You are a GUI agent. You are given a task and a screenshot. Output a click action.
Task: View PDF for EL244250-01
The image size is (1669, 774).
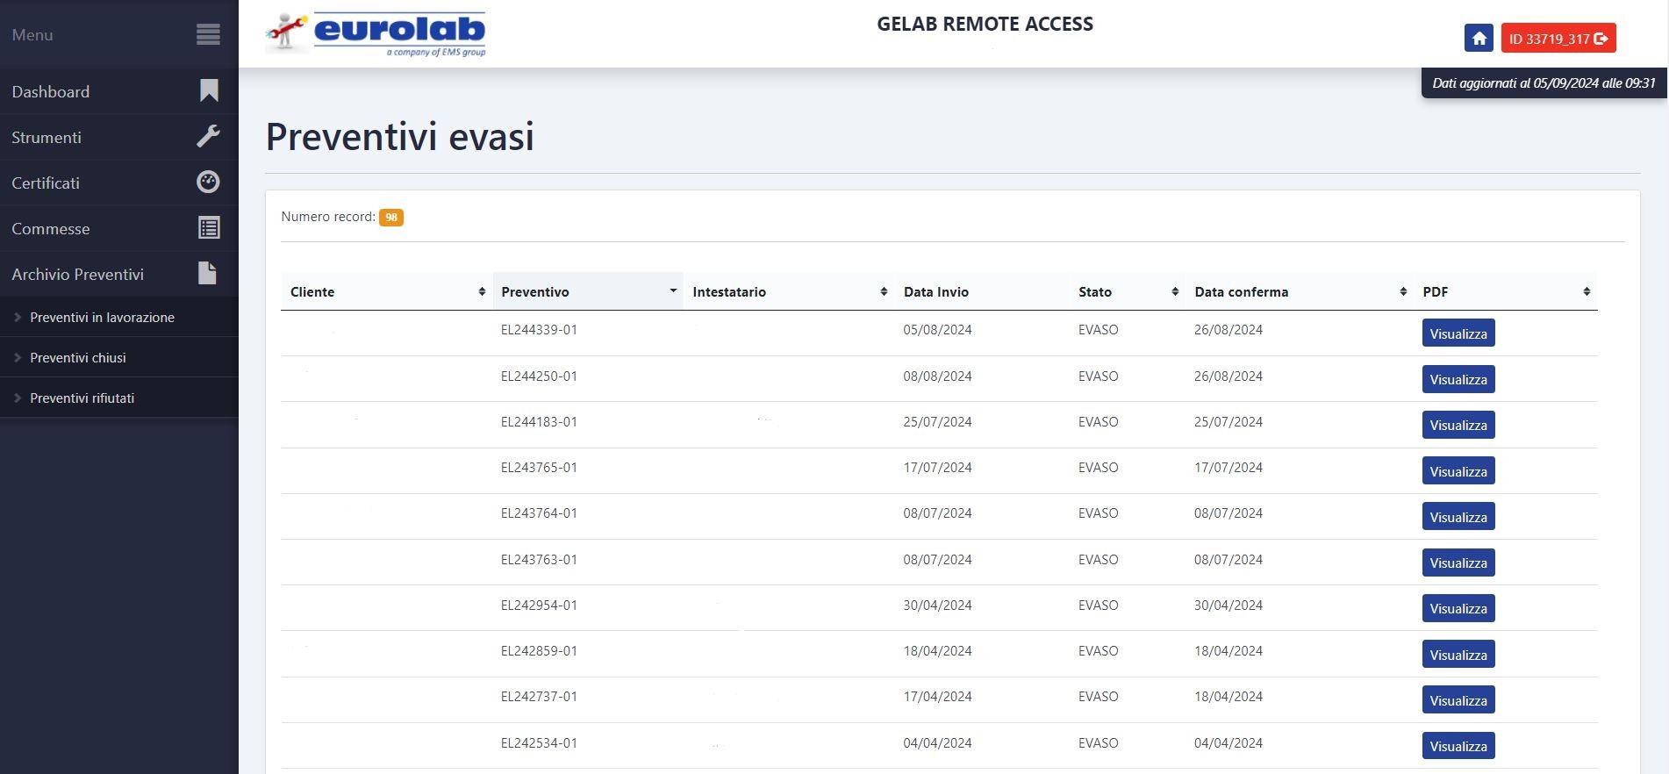pos(1458,379)
